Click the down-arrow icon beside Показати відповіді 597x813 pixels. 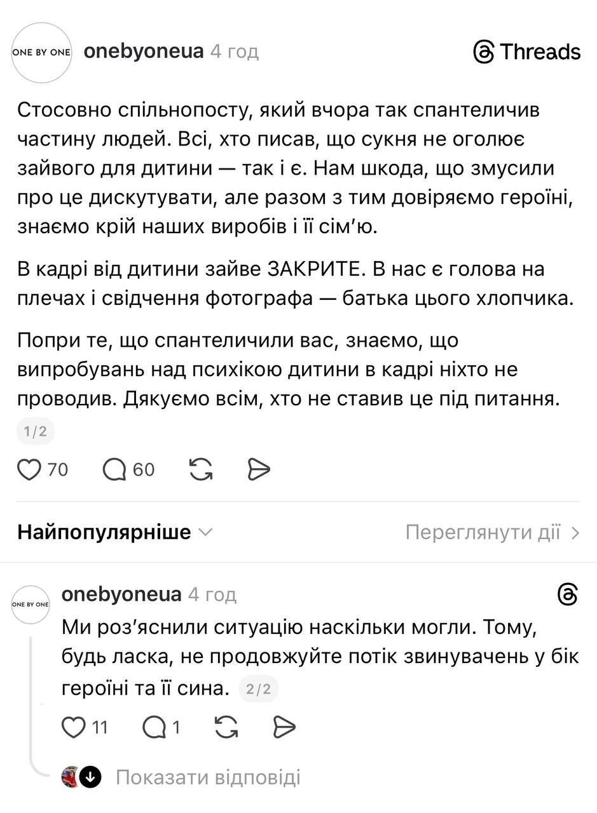[x=91, y=777]
